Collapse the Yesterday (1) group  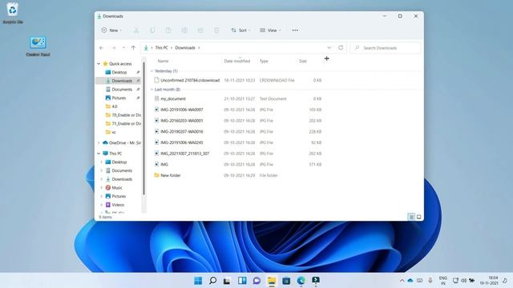[x=151, y=71]
